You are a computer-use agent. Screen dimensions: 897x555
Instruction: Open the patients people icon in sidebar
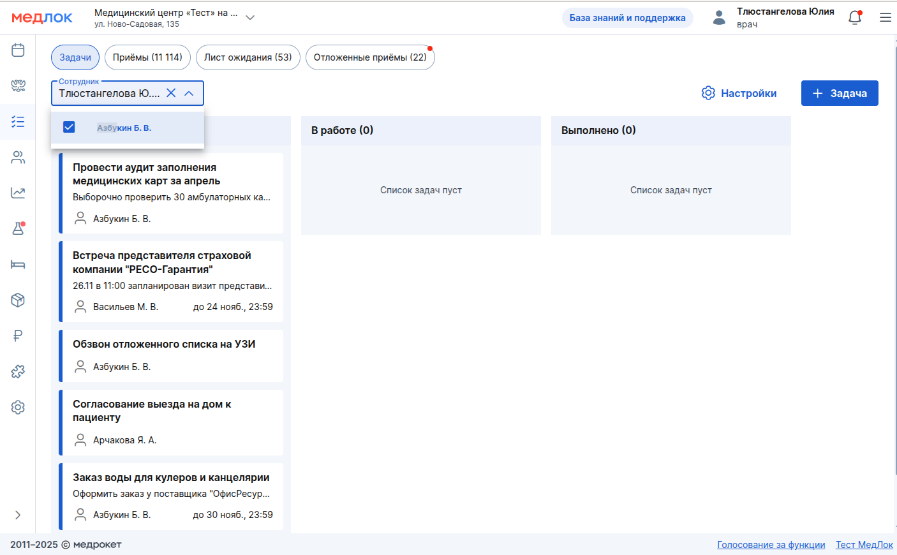coord(18,158)
